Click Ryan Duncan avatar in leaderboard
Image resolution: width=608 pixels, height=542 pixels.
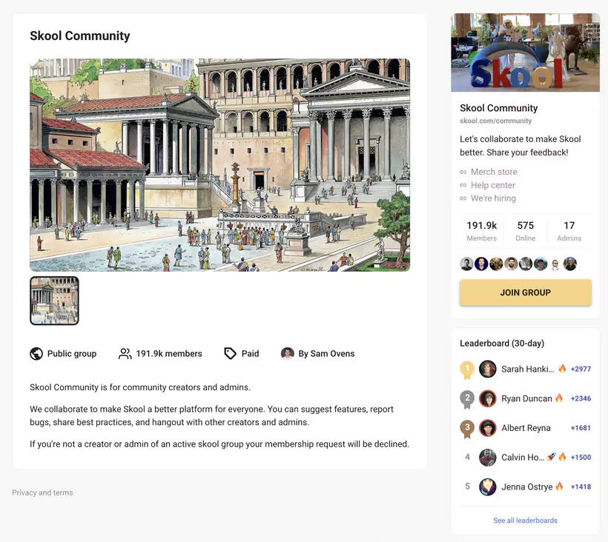point(488,398)
